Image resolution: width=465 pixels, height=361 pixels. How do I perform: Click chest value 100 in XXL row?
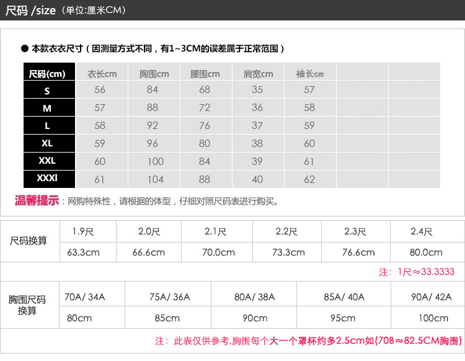click(156, 162)
